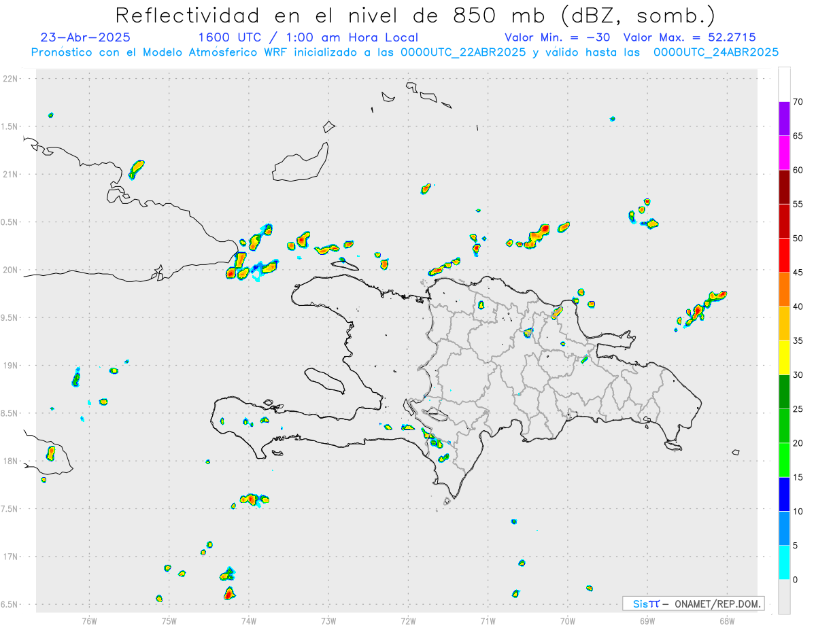Viewport: 816px width, 630px height.
Task: Click the colorbar scale label '5'
Action: (x=796, y=546)
